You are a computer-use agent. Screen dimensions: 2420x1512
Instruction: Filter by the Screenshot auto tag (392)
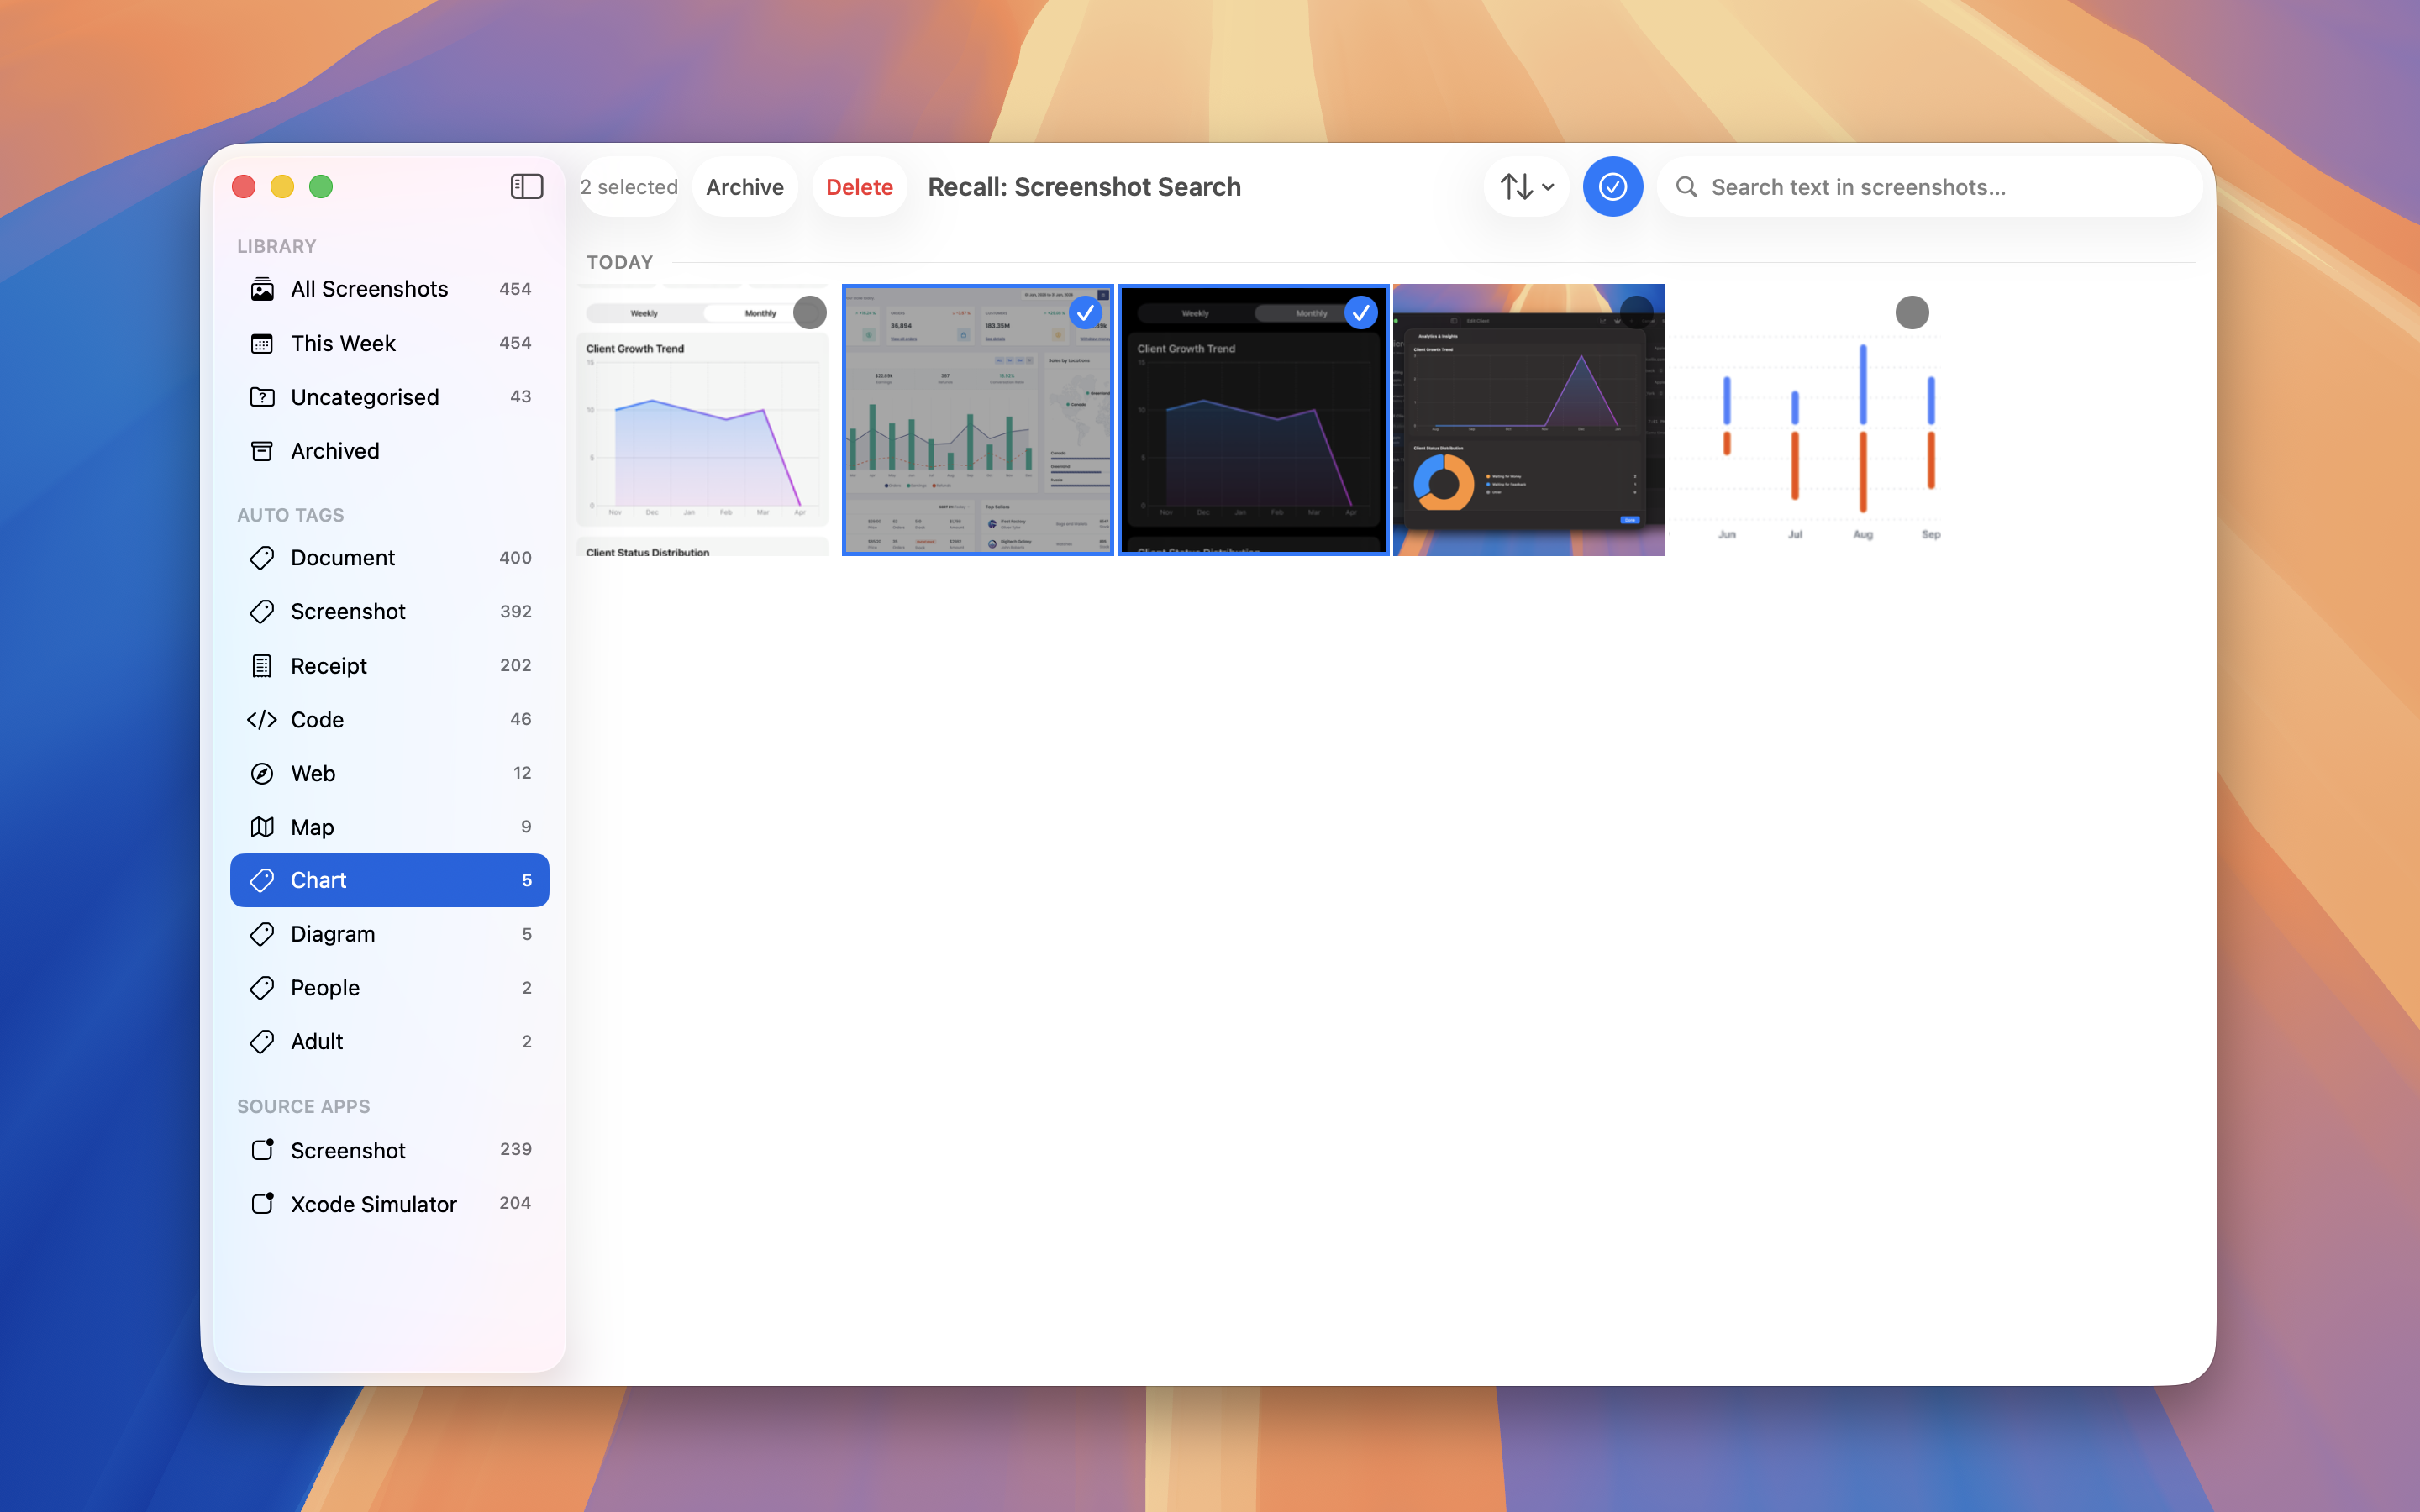coord(390,612)
